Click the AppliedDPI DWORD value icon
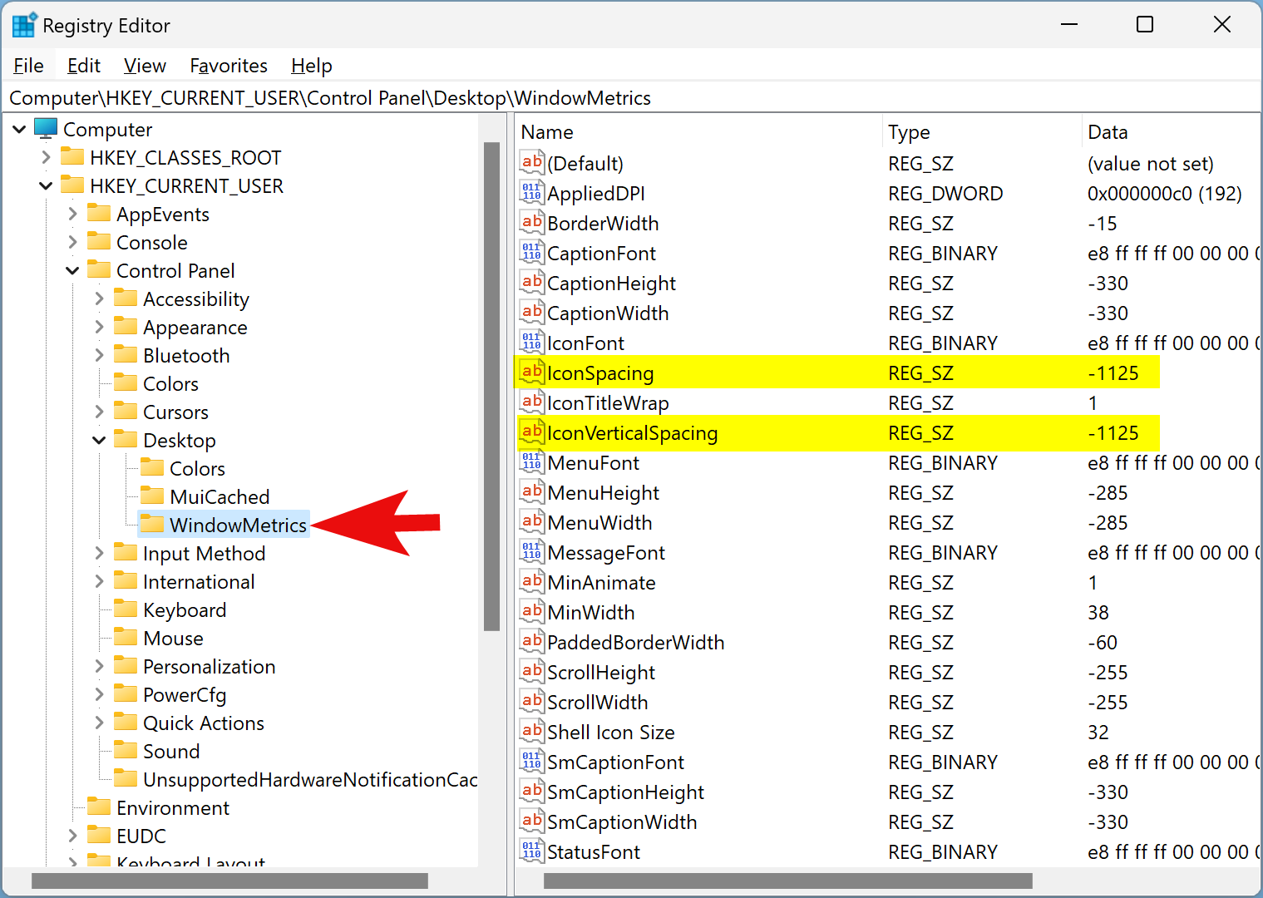 point(532,192)
